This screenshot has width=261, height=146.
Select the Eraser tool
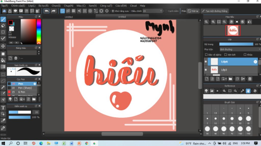[x=3, y=26]
